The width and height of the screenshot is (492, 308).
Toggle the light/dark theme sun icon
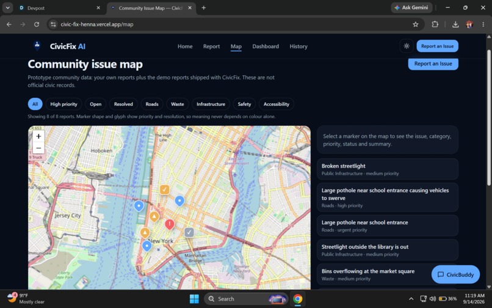click(407, 46)
